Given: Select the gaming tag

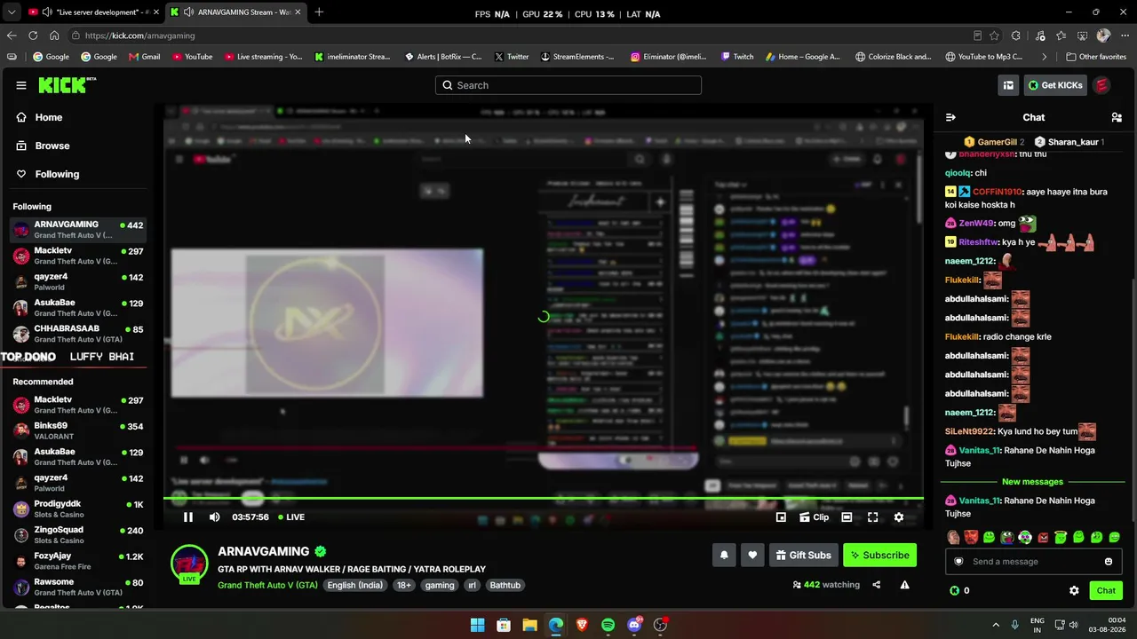Looking at the screenshot, I should coord(439,586).
